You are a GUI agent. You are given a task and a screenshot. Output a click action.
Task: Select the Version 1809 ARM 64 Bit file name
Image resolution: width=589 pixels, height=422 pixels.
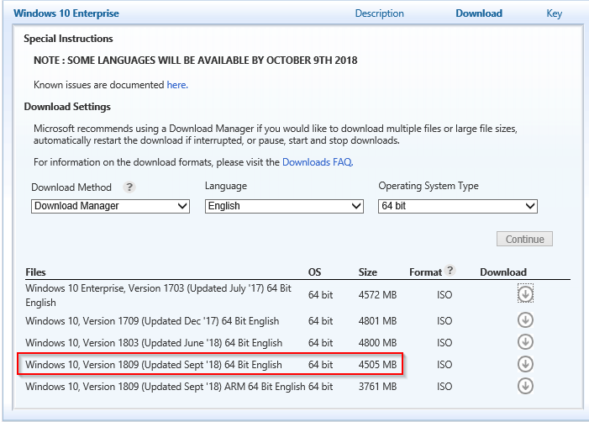point(166,387)
